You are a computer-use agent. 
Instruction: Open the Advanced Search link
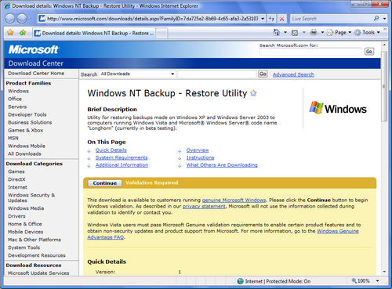(x=293, y=74)
